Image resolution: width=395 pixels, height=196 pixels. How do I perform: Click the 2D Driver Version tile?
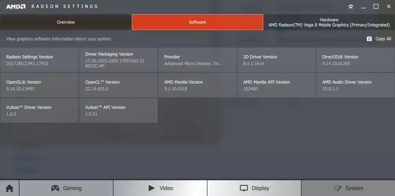(276, 60)
